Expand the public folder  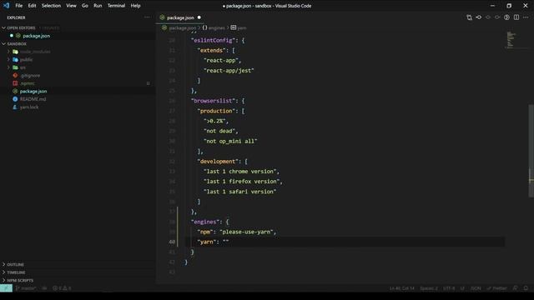point(8,59)
